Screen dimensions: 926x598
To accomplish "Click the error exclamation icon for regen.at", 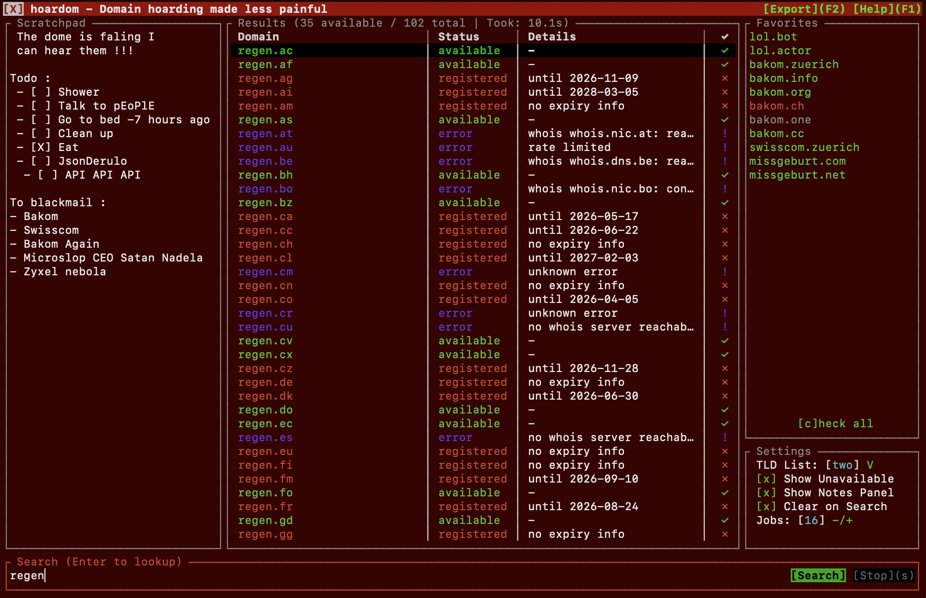I will 725,134.
